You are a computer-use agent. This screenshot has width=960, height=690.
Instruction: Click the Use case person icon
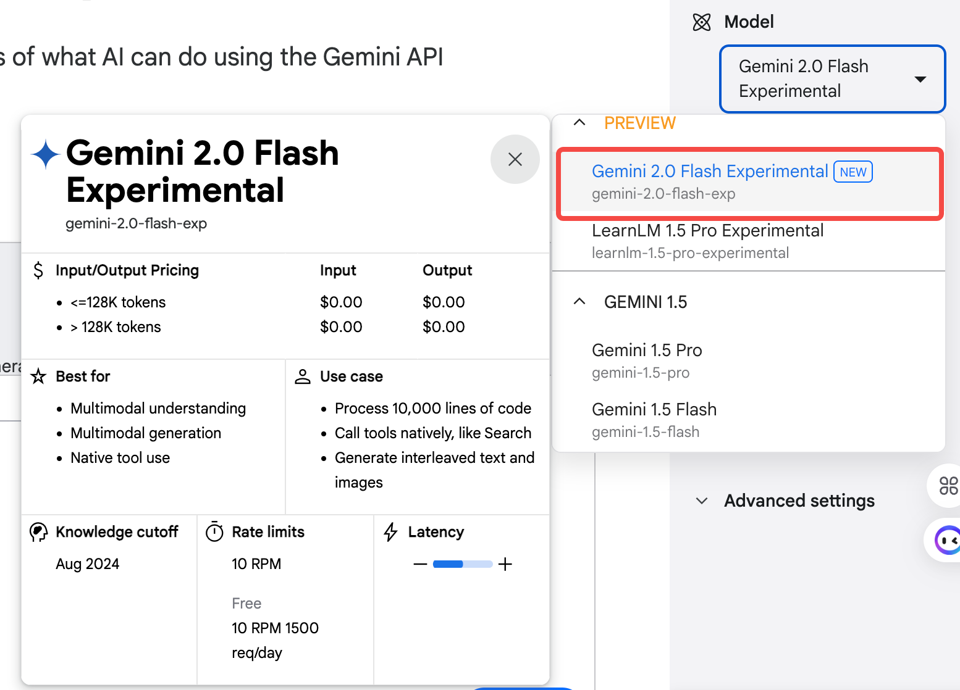click(x=303, y=376)
